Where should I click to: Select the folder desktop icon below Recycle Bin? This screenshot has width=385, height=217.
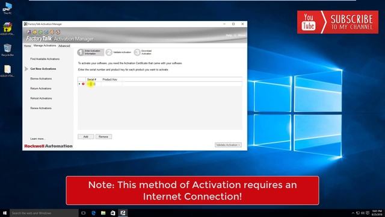click(7, 71)
